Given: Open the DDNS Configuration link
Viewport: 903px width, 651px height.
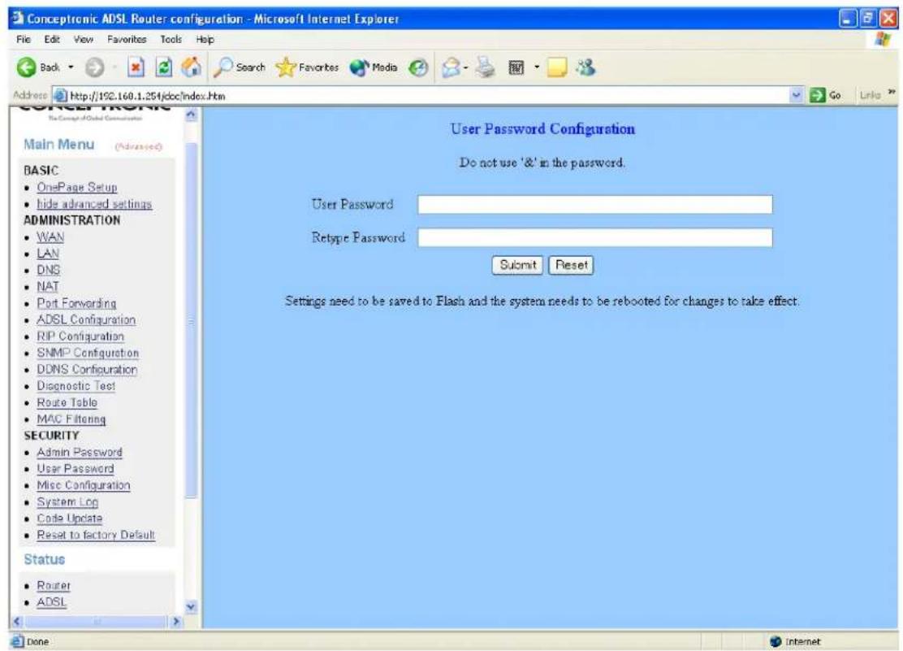Looking at the screenshot, I should click(x=87, y=370).
